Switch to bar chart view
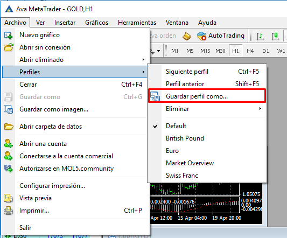Viewport: 287px width, 238px height. pyautogui.click(x=260, y=36)
